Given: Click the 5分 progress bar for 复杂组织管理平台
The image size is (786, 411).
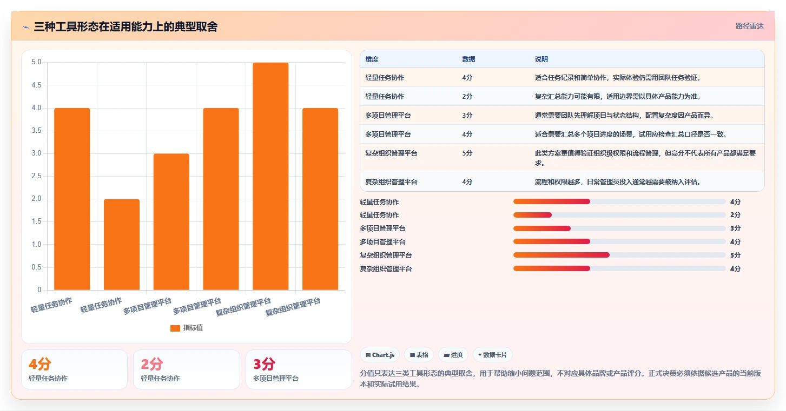Looking at the screenshot, I should point(619,255).
